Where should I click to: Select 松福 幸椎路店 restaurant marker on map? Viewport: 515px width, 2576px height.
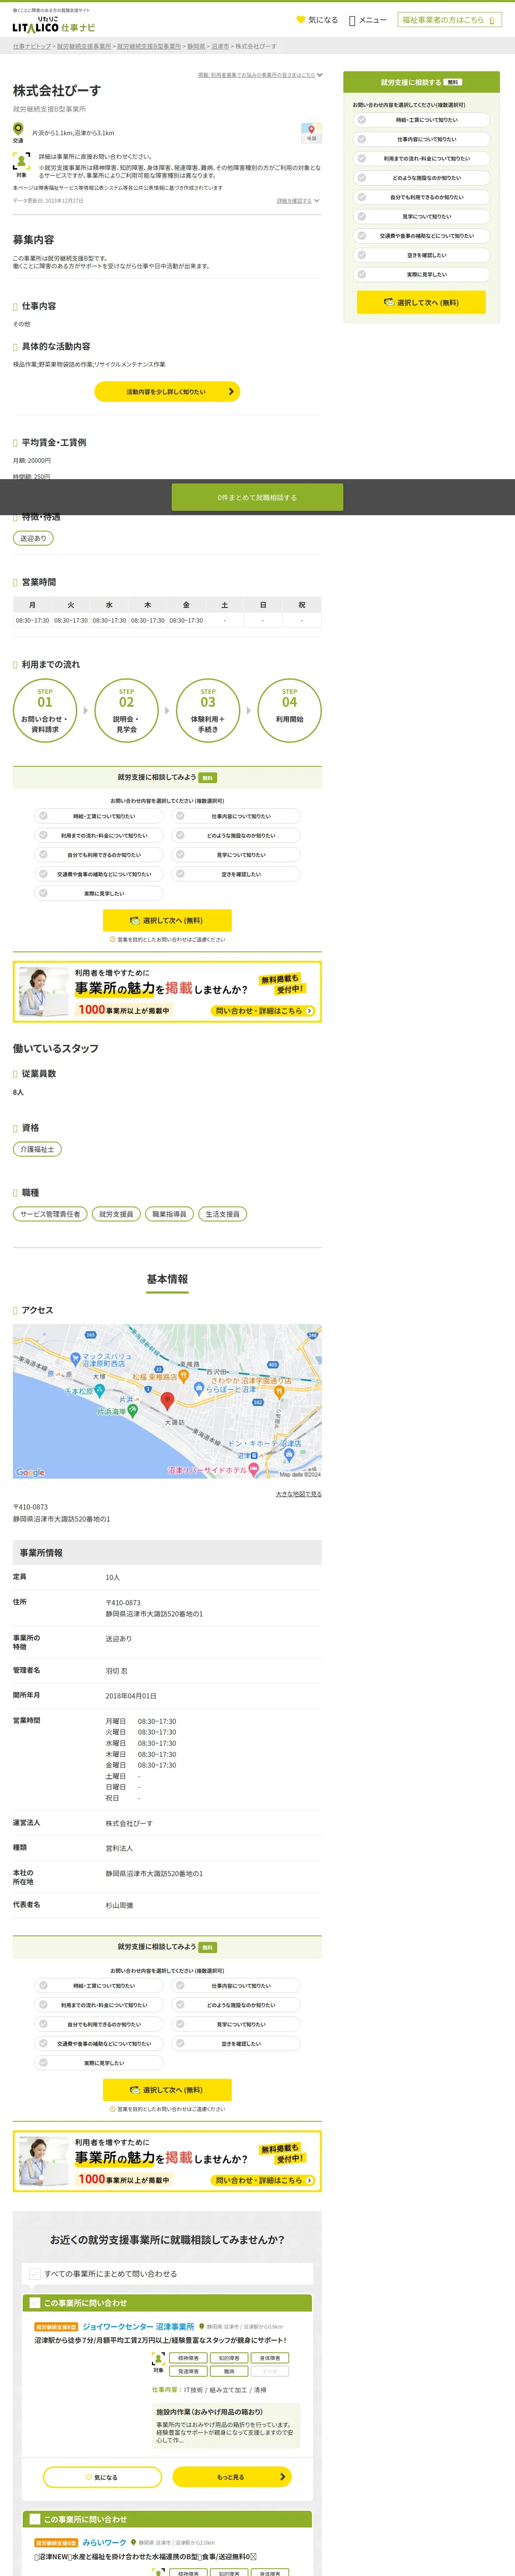[x=185, y=1377]
